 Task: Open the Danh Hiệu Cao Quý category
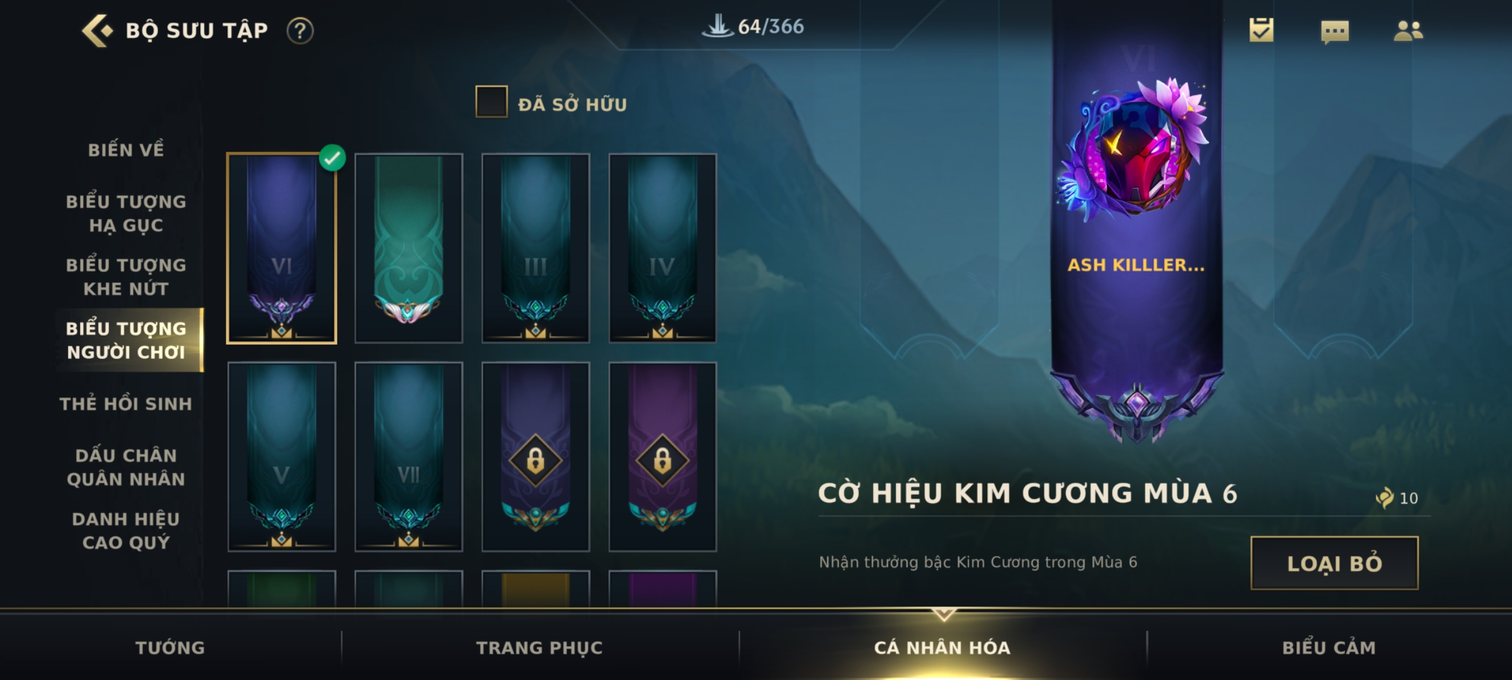click(x=126, y=531)
